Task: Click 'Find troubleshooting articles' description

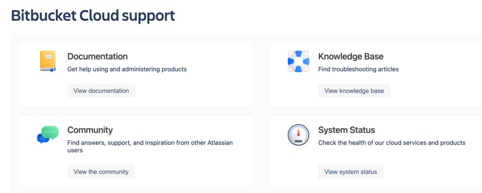Action: point(358,69)
